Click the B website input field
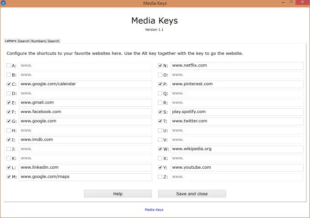Image resolution: width=310 pixels, height=218 pixels. pos(85,75)
